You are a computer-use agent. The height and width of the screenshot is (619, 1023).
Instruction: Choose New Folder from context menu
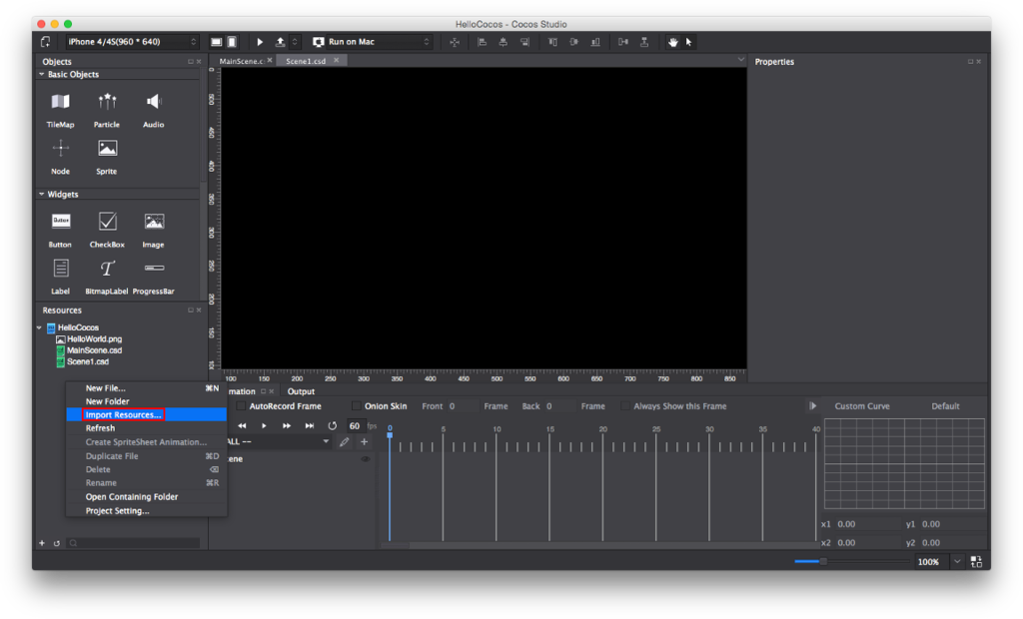146,401
